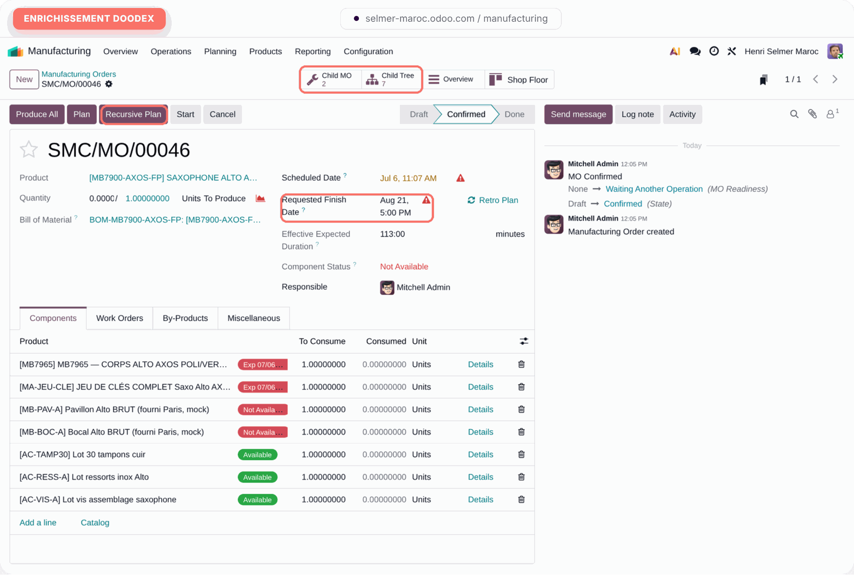Open the SAXOPHONE ALTO product link
This screenshot has height=575, width=854.
[x=173, y=178]
